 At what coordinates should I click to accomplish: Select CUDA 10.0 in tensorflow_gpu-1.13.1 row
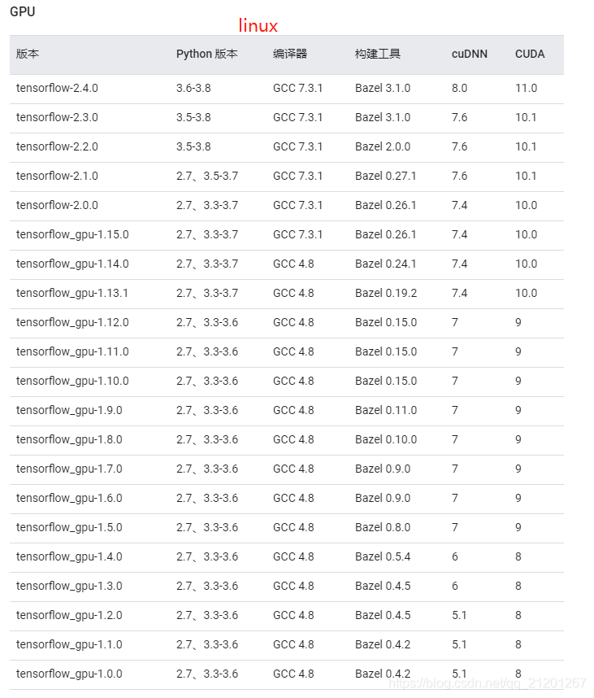(x=526, y=294)
